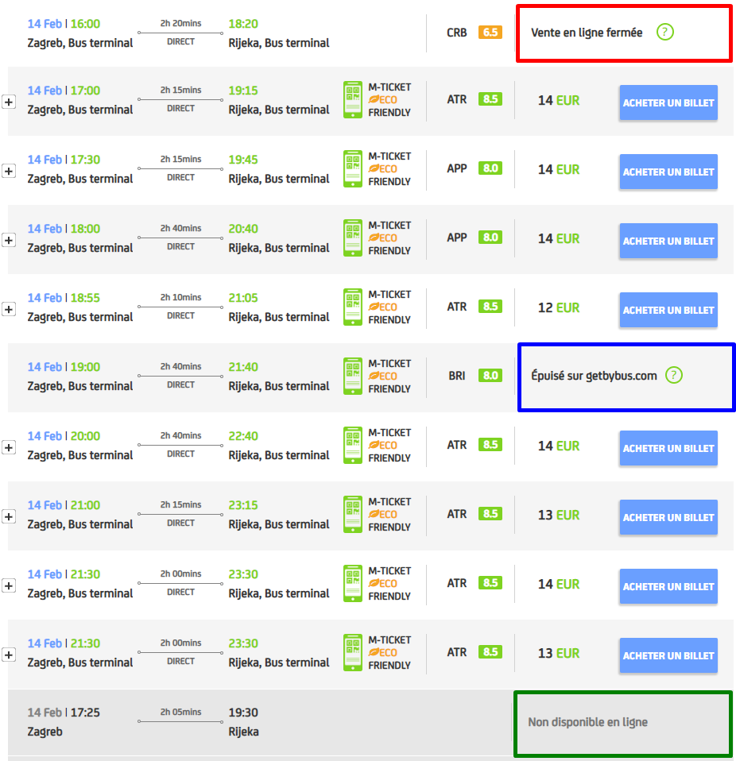This screenshot has width=736, height=761.
Task: Select CRB carrier label
Action: click(x=456, y=33)
